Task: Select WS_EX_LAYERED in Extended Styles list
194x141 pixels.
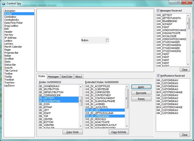Action: (x=96, y=104)
